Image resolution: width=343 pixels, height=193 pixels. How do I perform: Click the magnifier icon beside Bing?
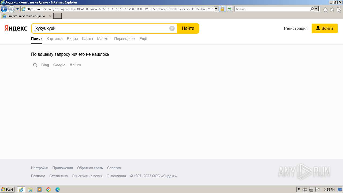(x=35, y=65)
